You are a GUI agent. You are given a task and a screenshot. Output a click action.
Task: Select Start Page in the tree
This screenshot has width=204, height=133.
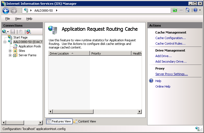coord(20,37)
